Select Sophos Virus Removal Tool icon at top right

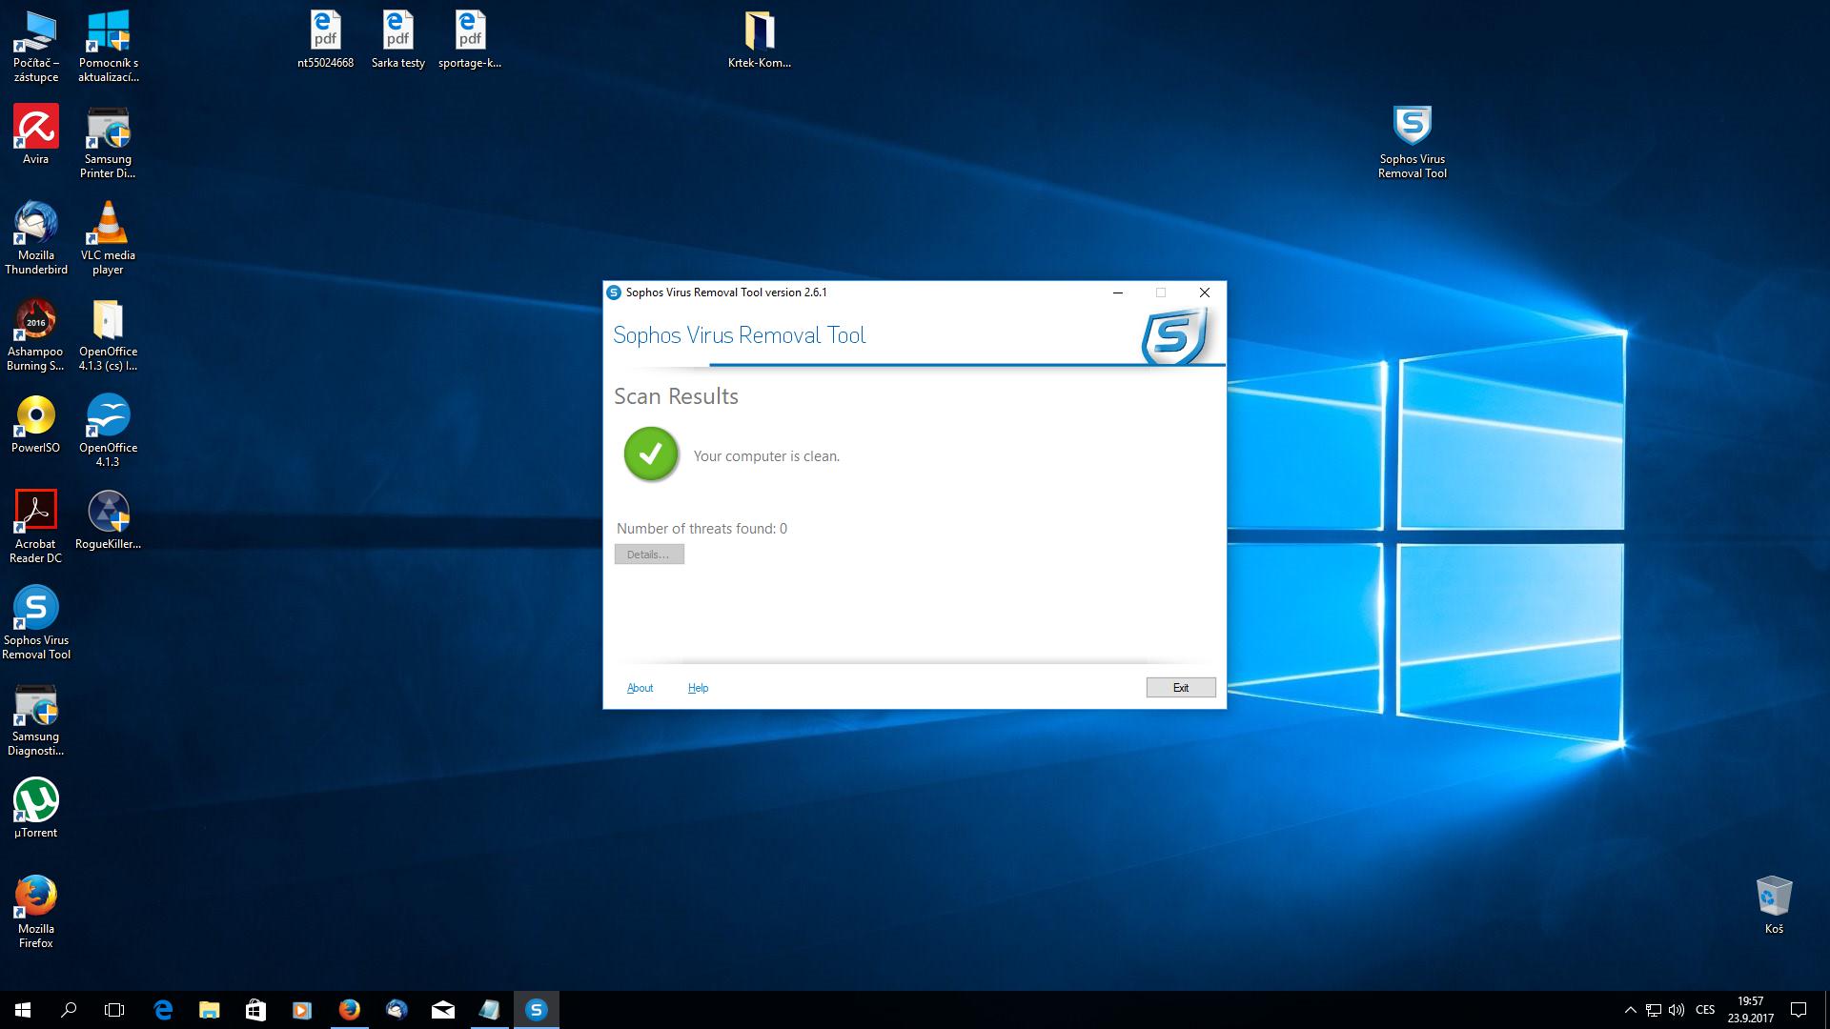(x=1412, y=141)
